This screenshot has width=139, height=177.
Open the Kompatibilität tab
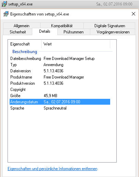(62, 26)
